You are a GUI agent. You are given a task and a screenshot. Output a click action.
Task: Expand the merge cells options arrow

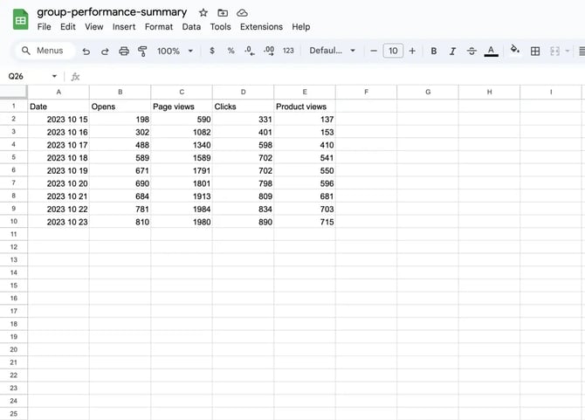tap(568, 52)
